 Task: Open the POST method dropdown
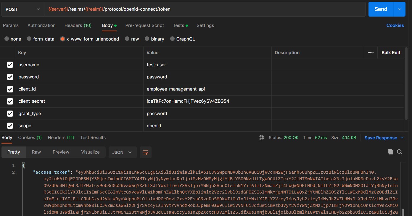(x=22, y=9)
